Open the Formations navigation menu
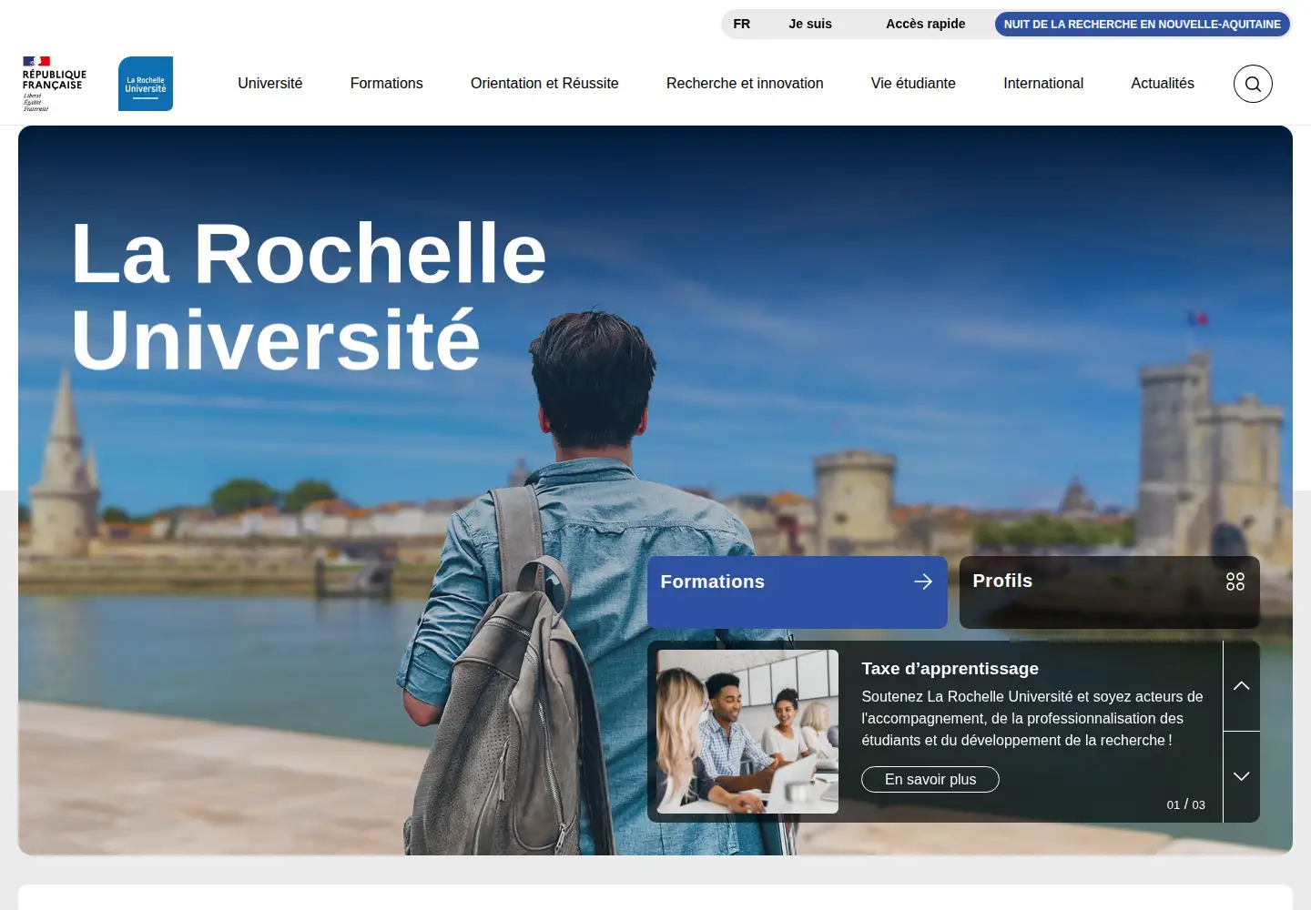The image size is (1311, 910). [x=387, y=84]
